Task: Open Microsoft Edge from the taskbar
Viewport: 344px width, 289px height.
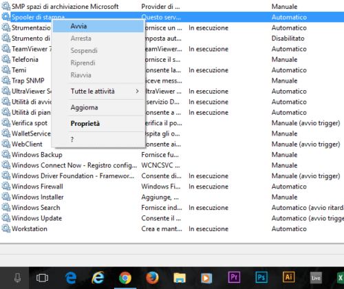Action: (71, 278)
